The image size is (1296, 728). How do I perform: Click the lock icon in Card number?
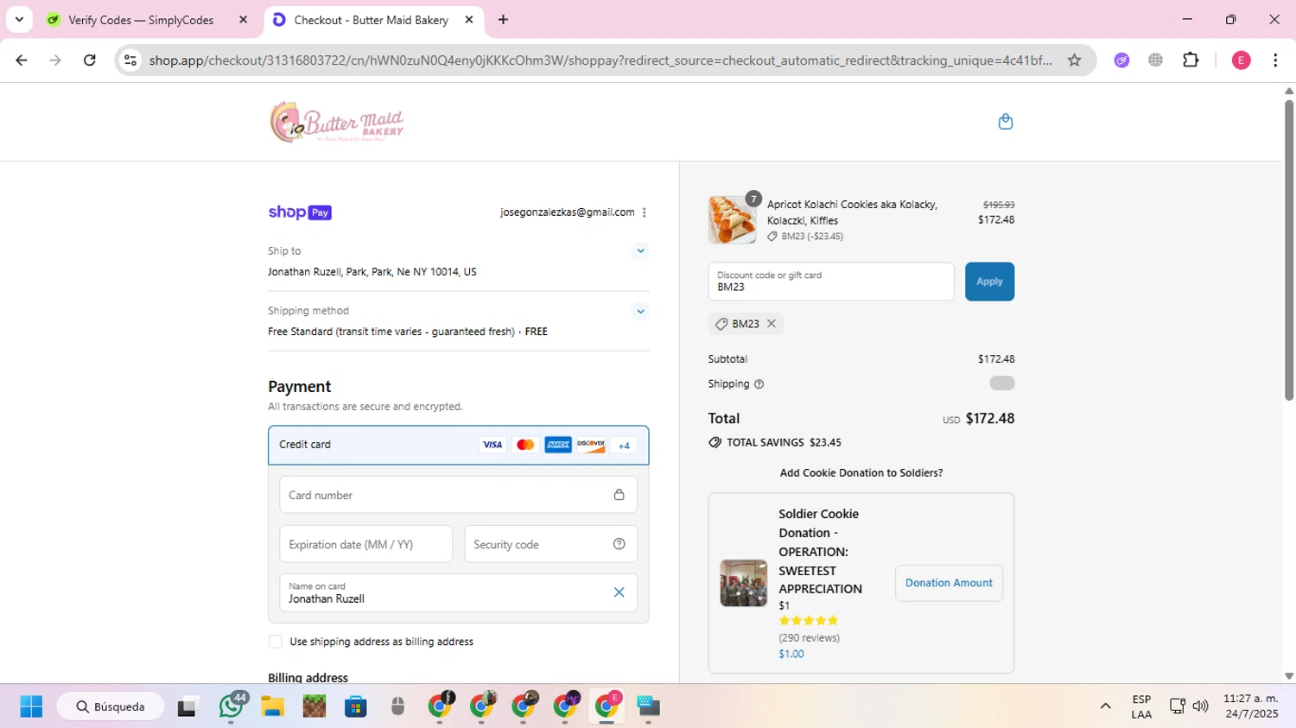pyautogui.click(x=619, y=495)
